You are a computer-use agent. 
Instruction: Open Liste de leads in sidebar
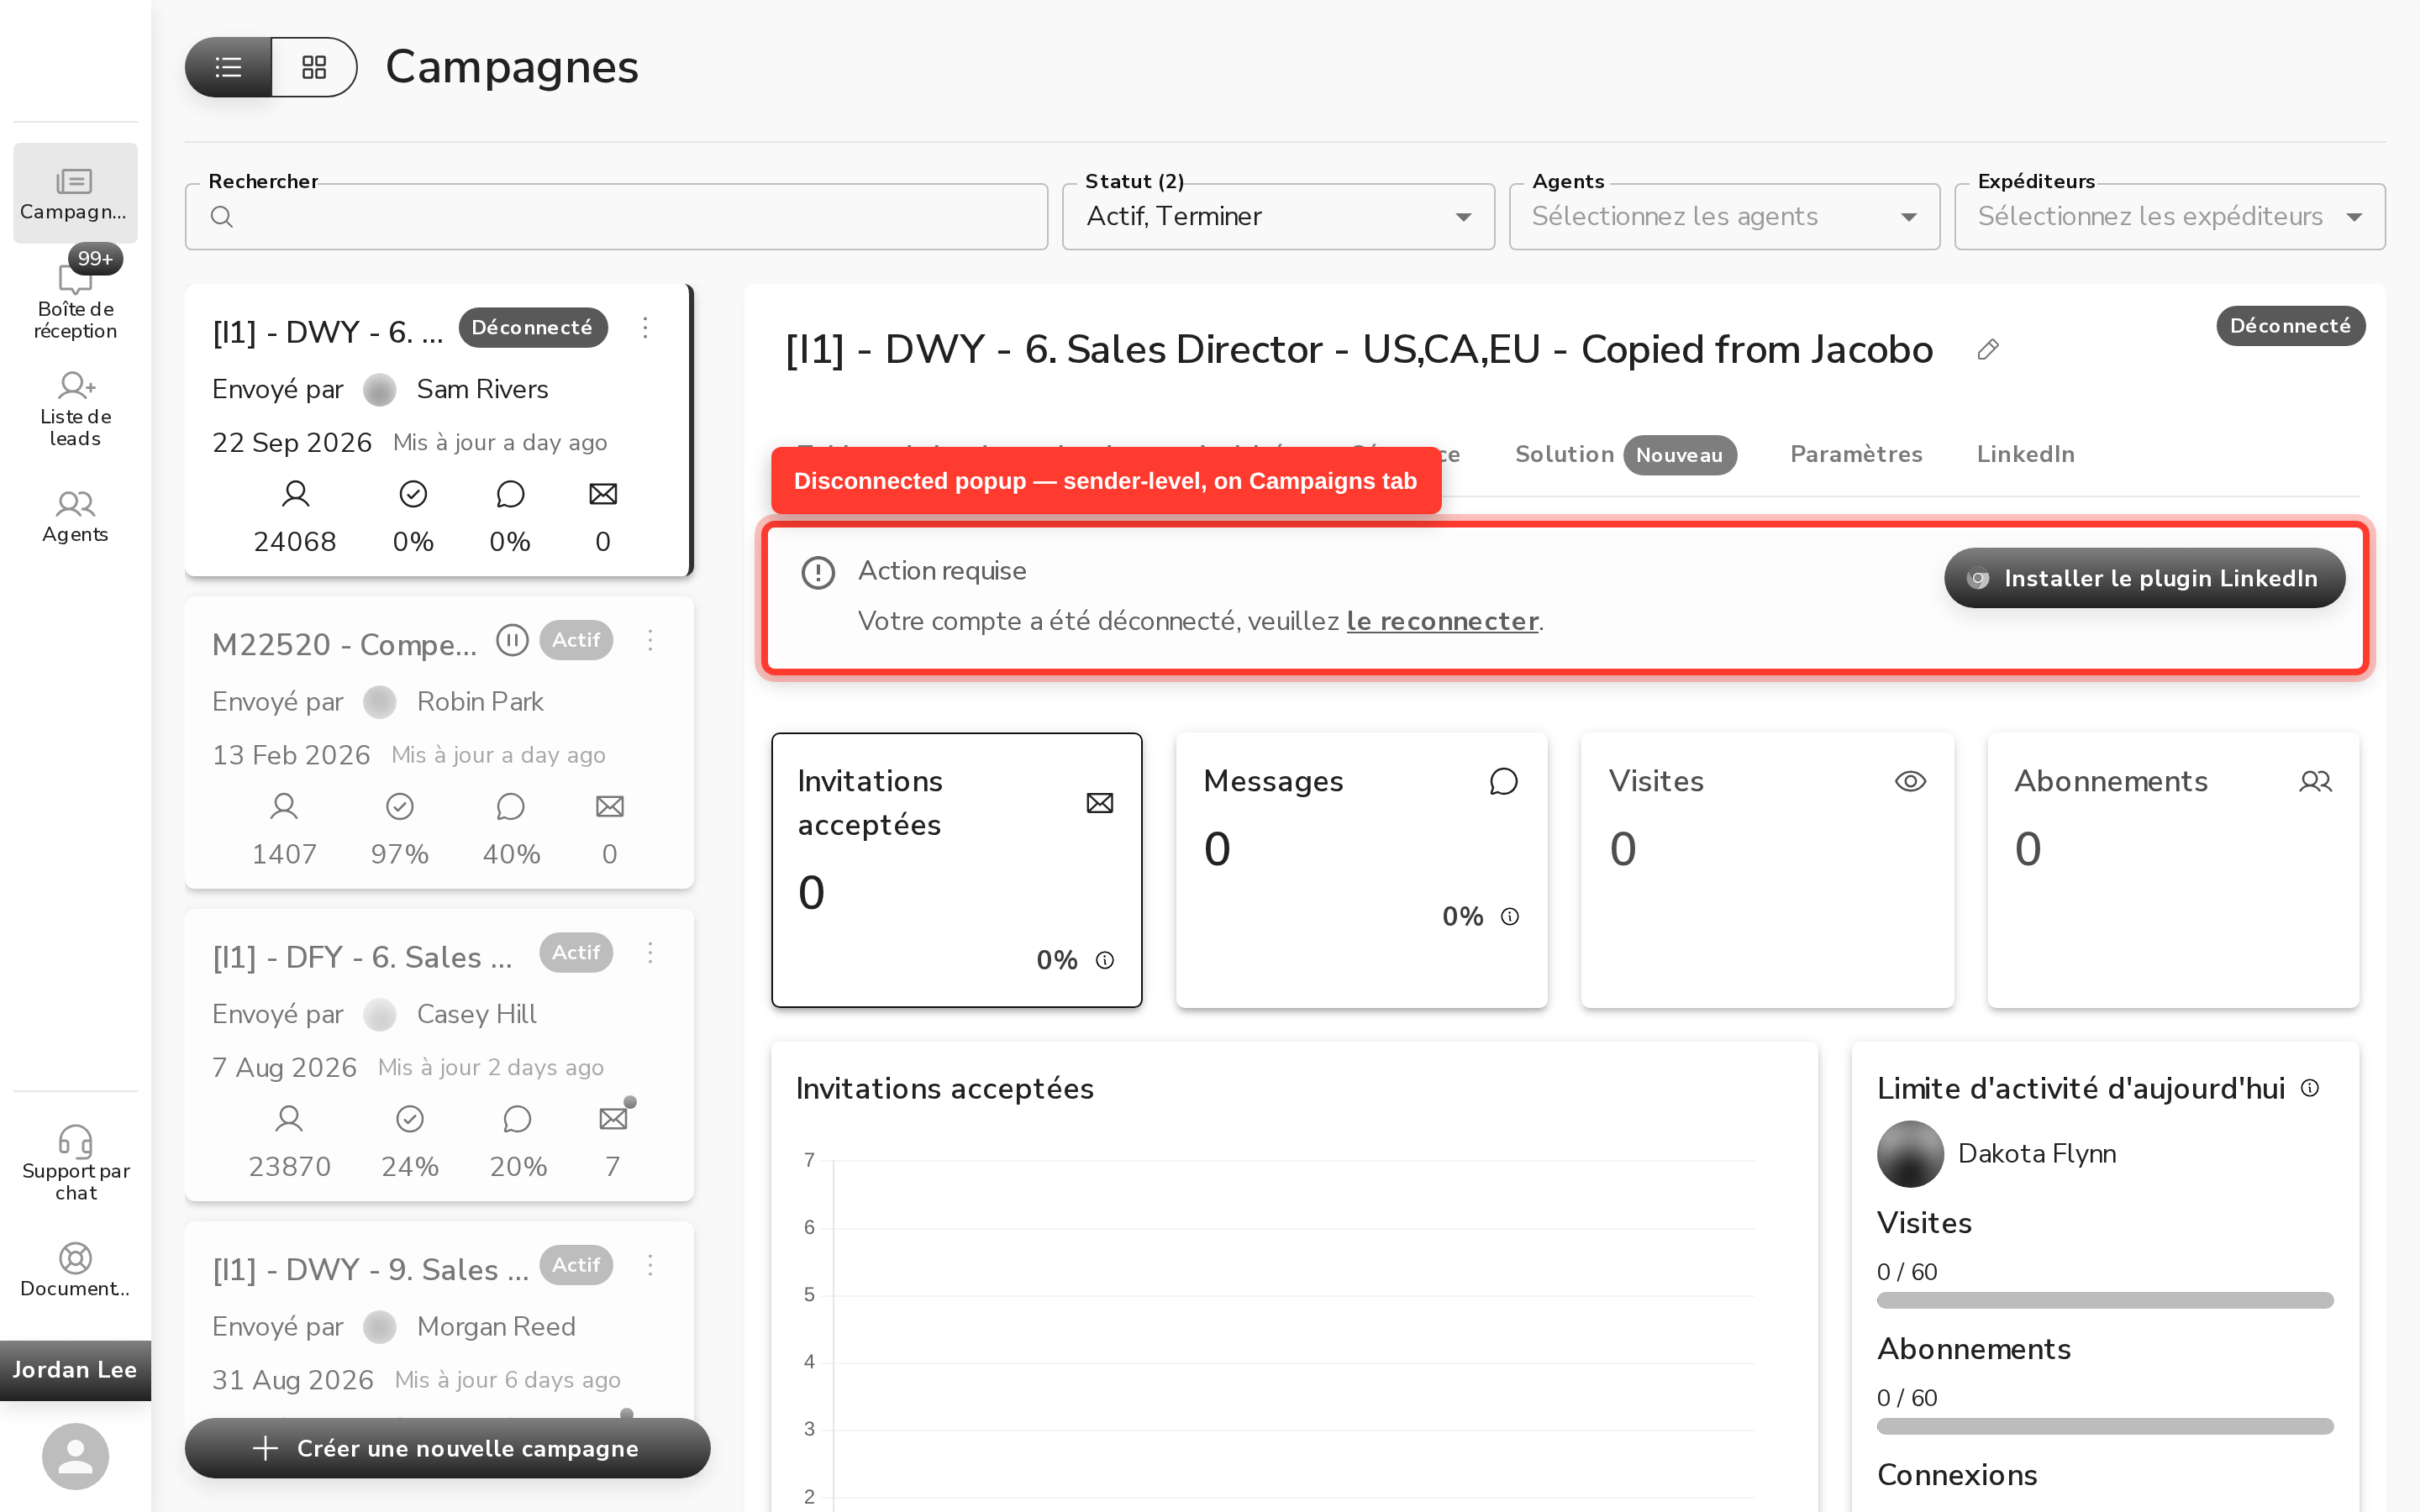(75, 410)
